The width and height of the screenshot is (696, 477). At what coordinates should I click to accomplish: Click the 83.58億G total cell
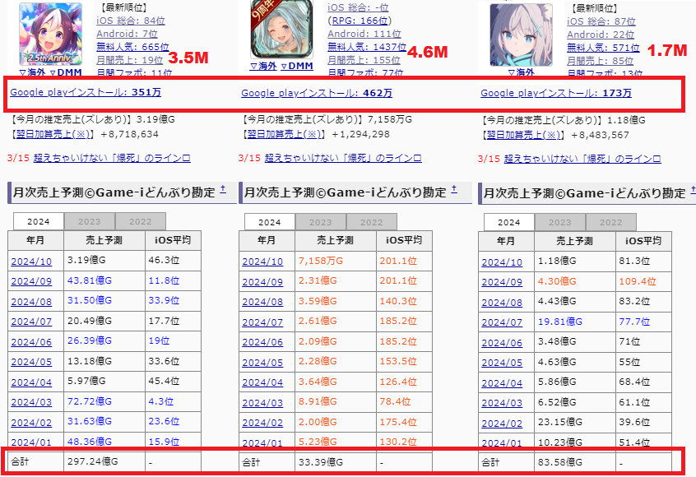[x=575, y=462]
